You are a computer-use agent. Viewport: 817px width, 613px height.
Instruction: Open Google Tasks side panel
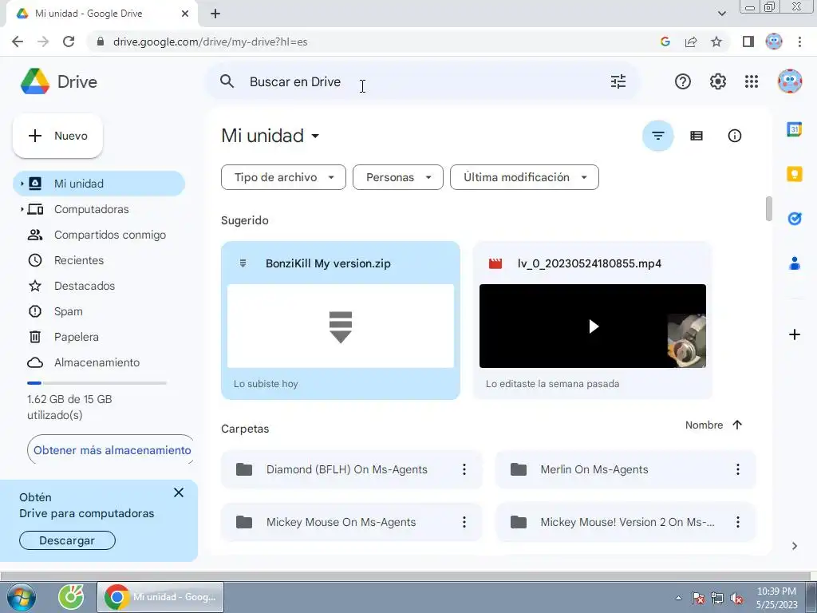pos(794,219)
